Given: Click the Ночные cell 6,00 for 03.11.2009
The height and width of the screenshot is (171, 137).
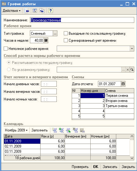Looking at the screenshot, I should [103, 151].
